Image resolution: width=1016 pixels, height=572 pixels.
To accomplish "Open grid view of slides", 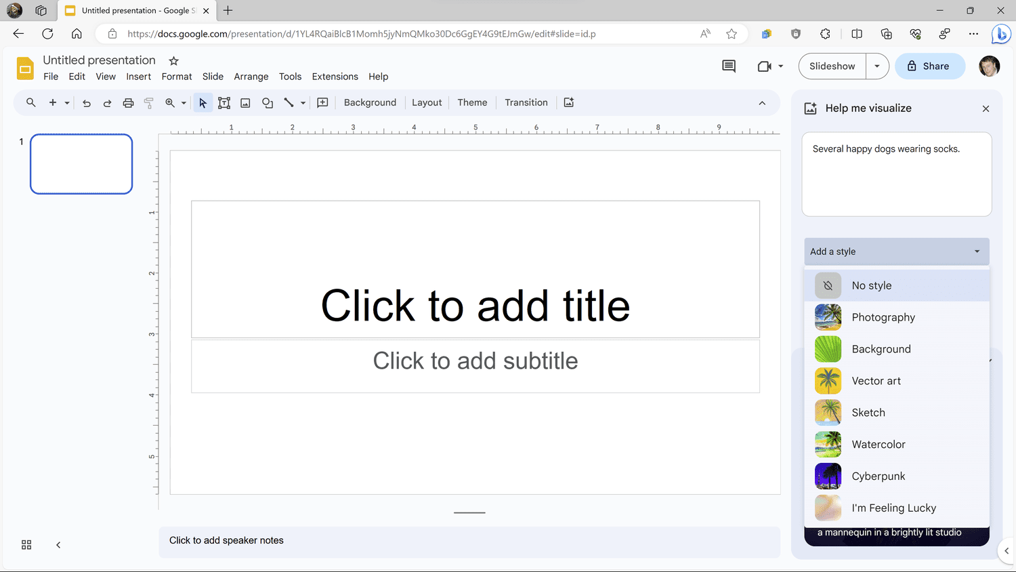I will click(26, 545).
